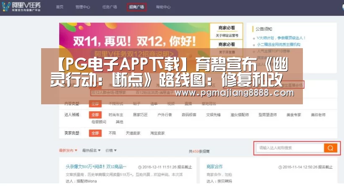This screenshot has height=186, width=344.
Task: Select 帖子 content type filter
Action: pos(136,103)
